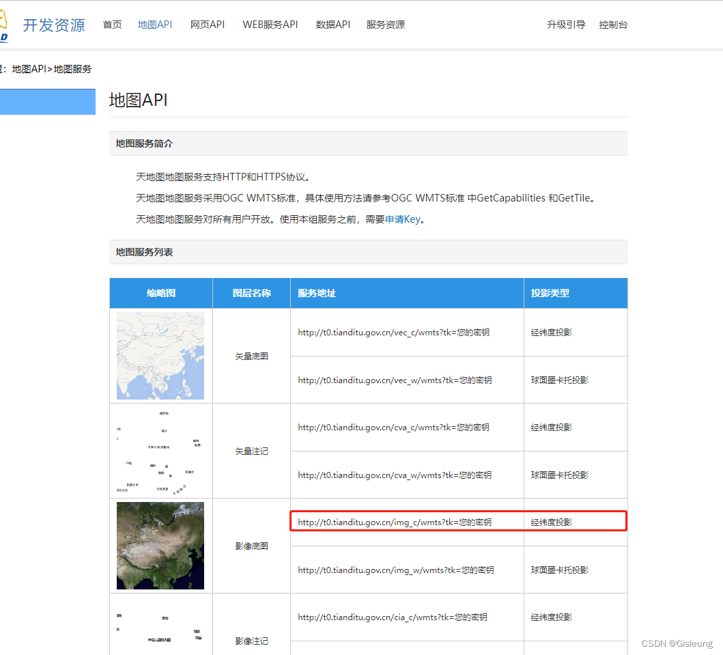Click 经纬度投影 in the cva_c row
The height and width of the screenshot is (655, 723).
pyautogui.click(x=552, y=428)
